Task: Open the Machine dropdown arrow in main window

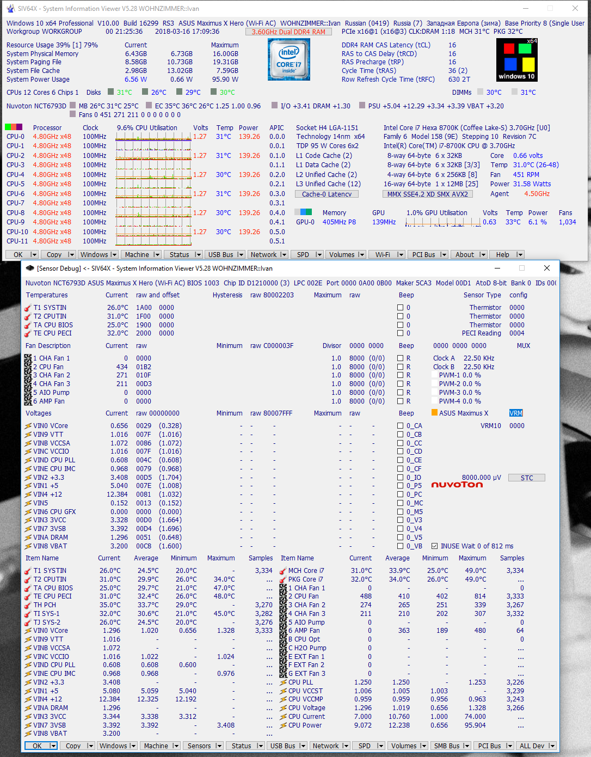Action: click(157, 255)
